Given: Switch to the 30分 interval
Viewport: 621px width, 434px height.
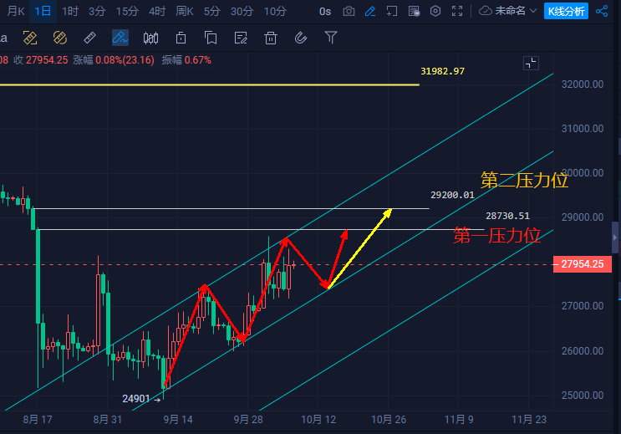Looking at the screenshot, I should (242, 11).
